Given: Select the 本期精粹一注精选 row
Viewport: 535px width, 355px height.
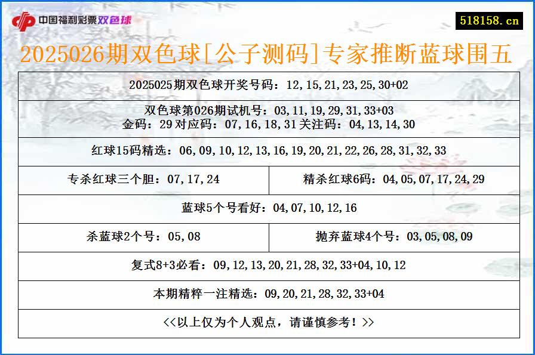Looking at the screenshot, I should point(267,292).
